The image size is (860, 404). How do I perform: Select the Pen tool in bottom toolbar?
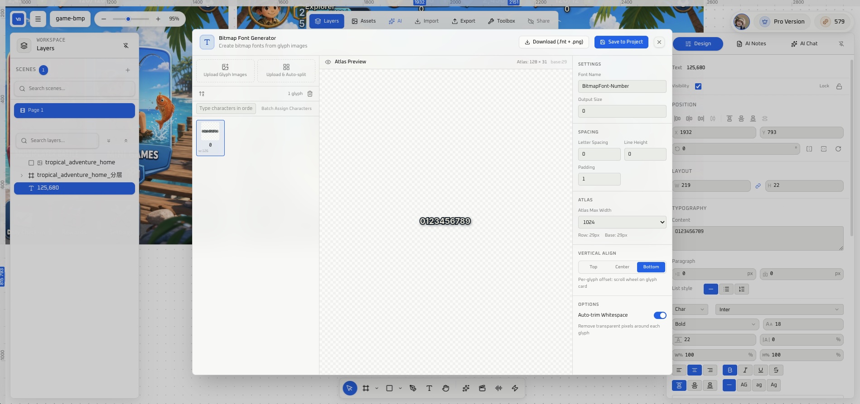[x=413, y=388]
